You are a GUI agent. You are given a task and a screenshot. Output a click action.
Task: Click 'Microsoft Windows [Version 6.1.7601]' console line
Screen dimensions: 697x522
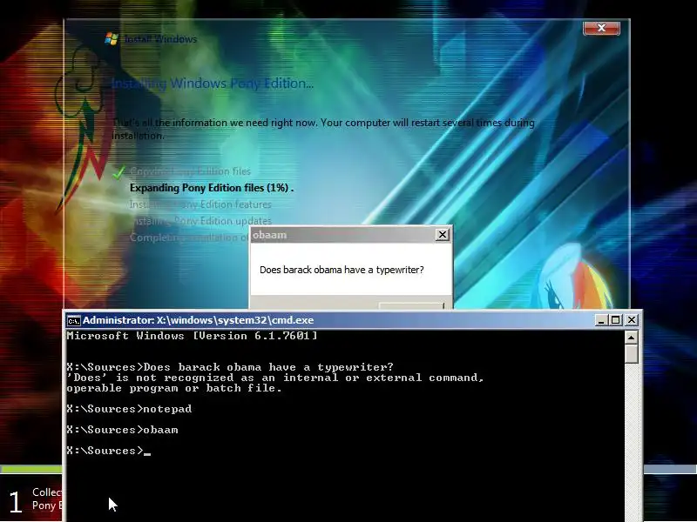(192, 336)
